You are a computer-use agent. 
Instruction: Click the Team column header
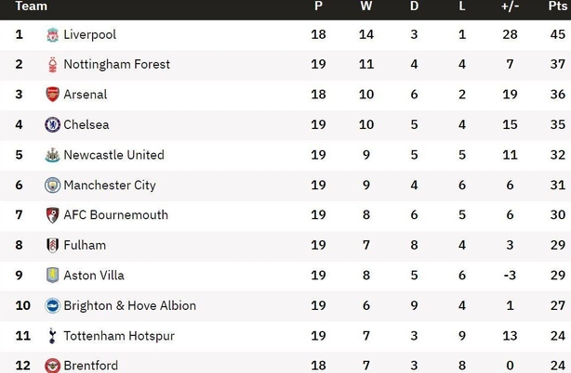(32, 6)
